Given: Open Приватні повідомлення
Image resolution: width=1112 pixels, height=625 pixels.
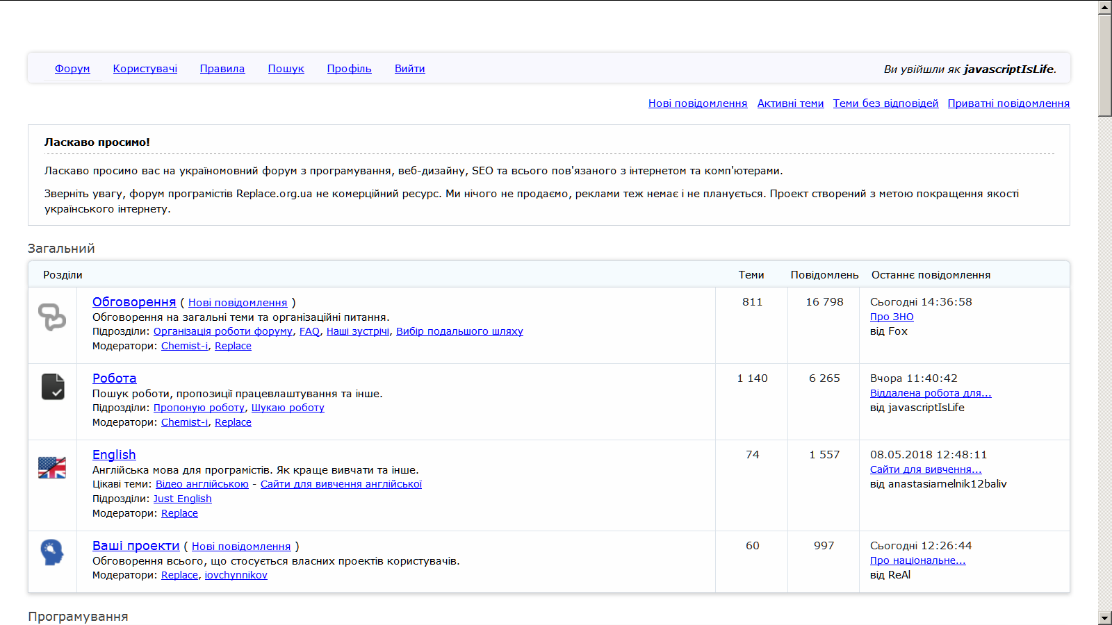Looking at the screenshot, I should coord(1008,103).
